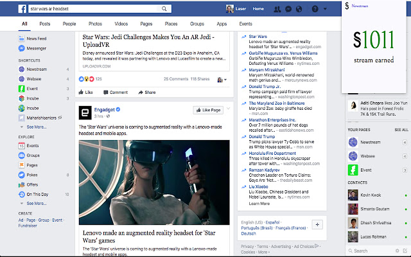Open account menu dropdown arrow in top bar
The height and width of the screenshot is (257, 411).
point(325,9)
